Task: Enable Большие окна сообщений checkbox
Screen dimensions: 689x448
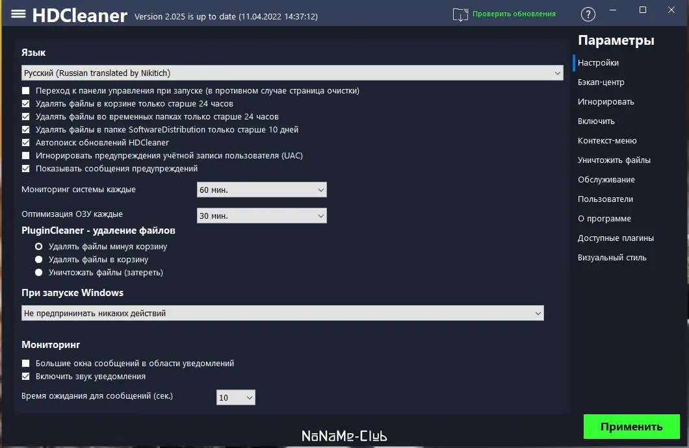Action: click(x=26, y=364)
